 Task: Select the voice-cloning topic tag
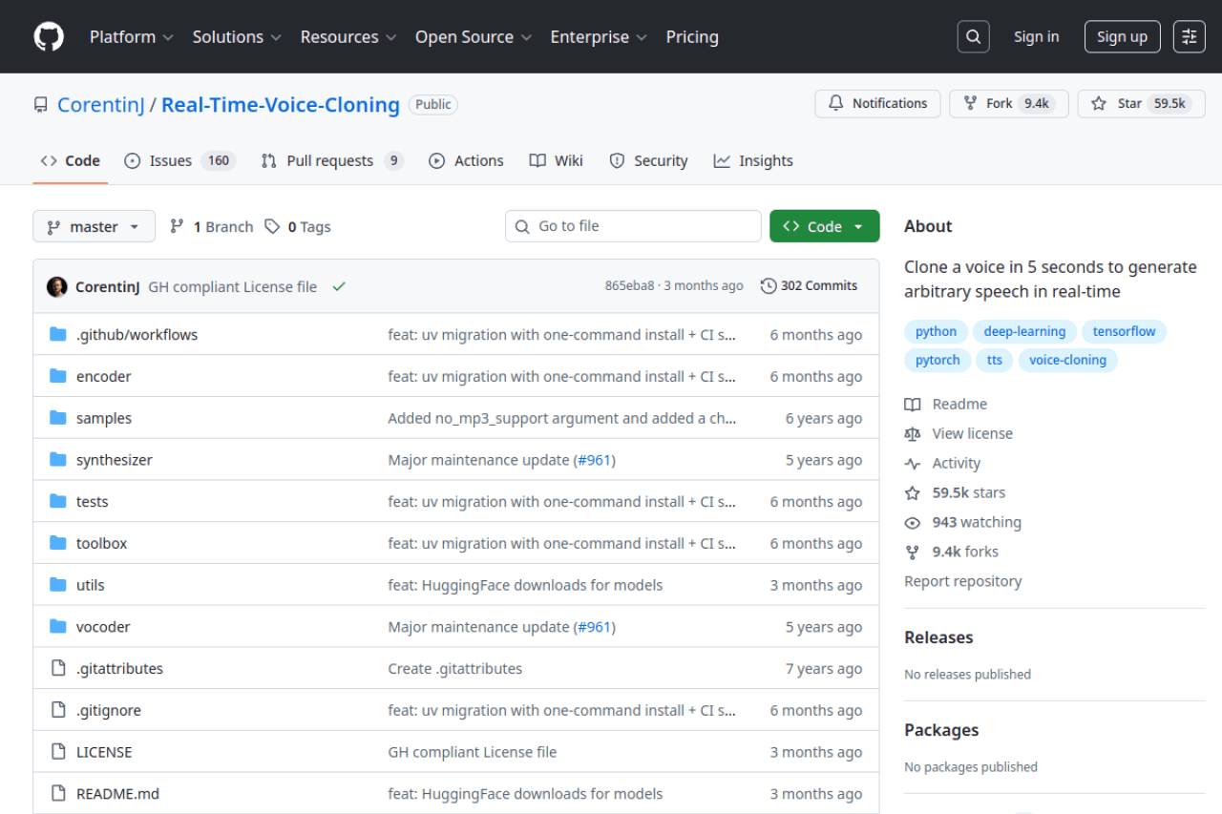[1067, 360]
